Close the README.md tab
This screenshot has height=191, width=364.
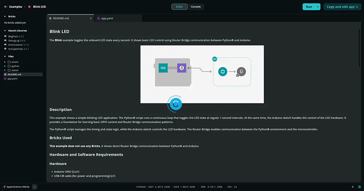(91, 18)
